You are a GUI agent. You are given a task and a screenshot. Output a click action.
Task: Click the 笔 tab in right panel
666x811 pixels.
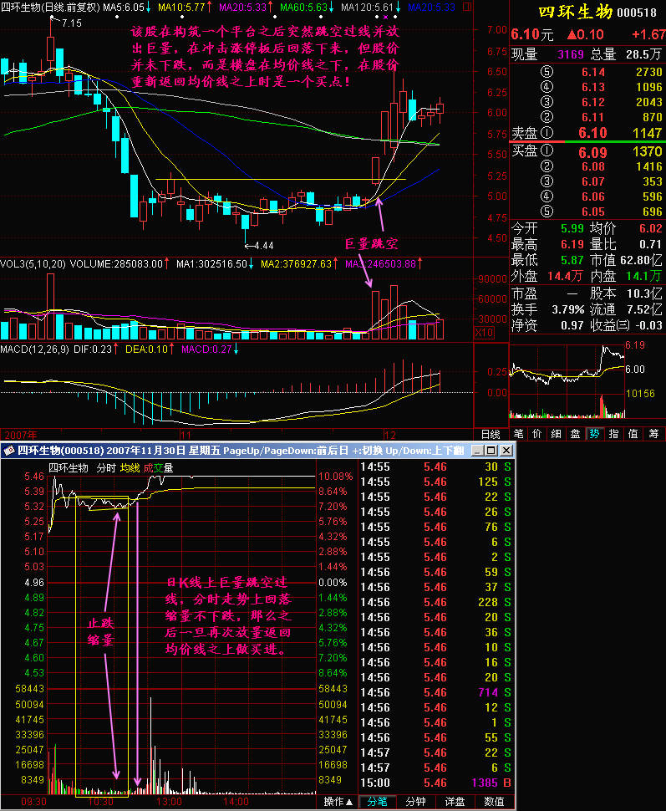pyautogui.click(x=518, y=433)
